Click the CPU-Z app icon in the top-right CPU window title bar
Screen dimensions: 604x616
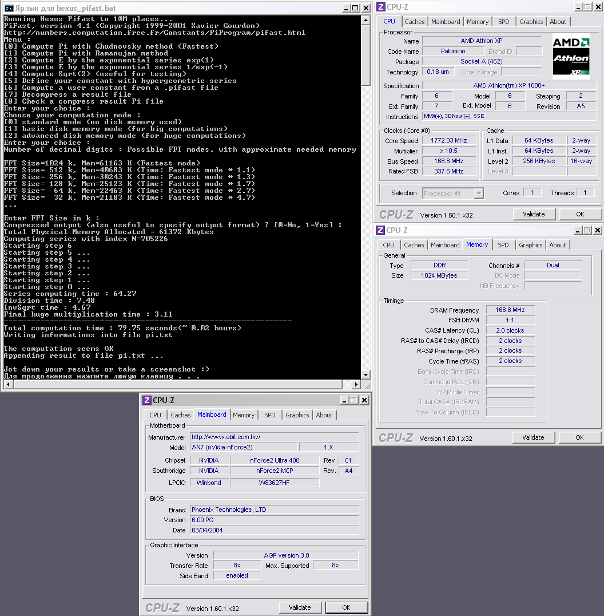(381, 7)
